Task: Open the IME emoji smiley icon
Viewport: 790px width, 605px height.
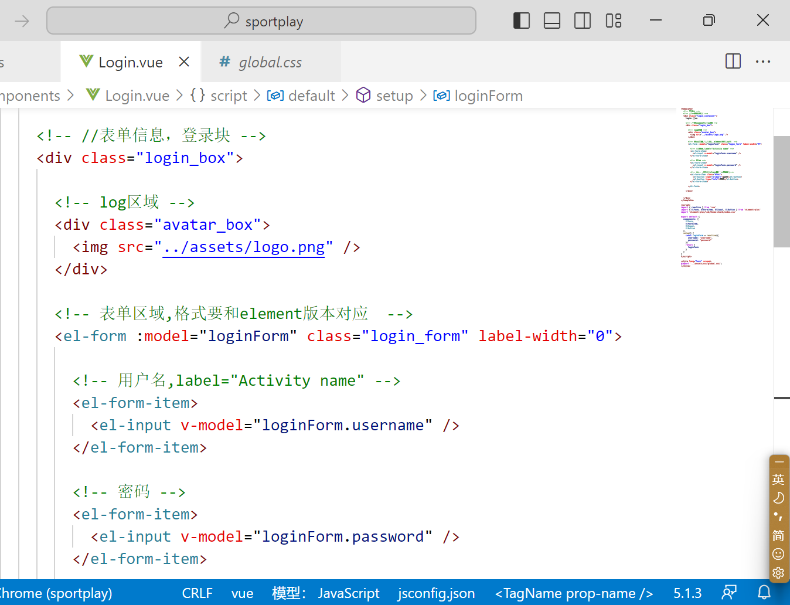Action: pyautogui.click(x=778, y=554)
